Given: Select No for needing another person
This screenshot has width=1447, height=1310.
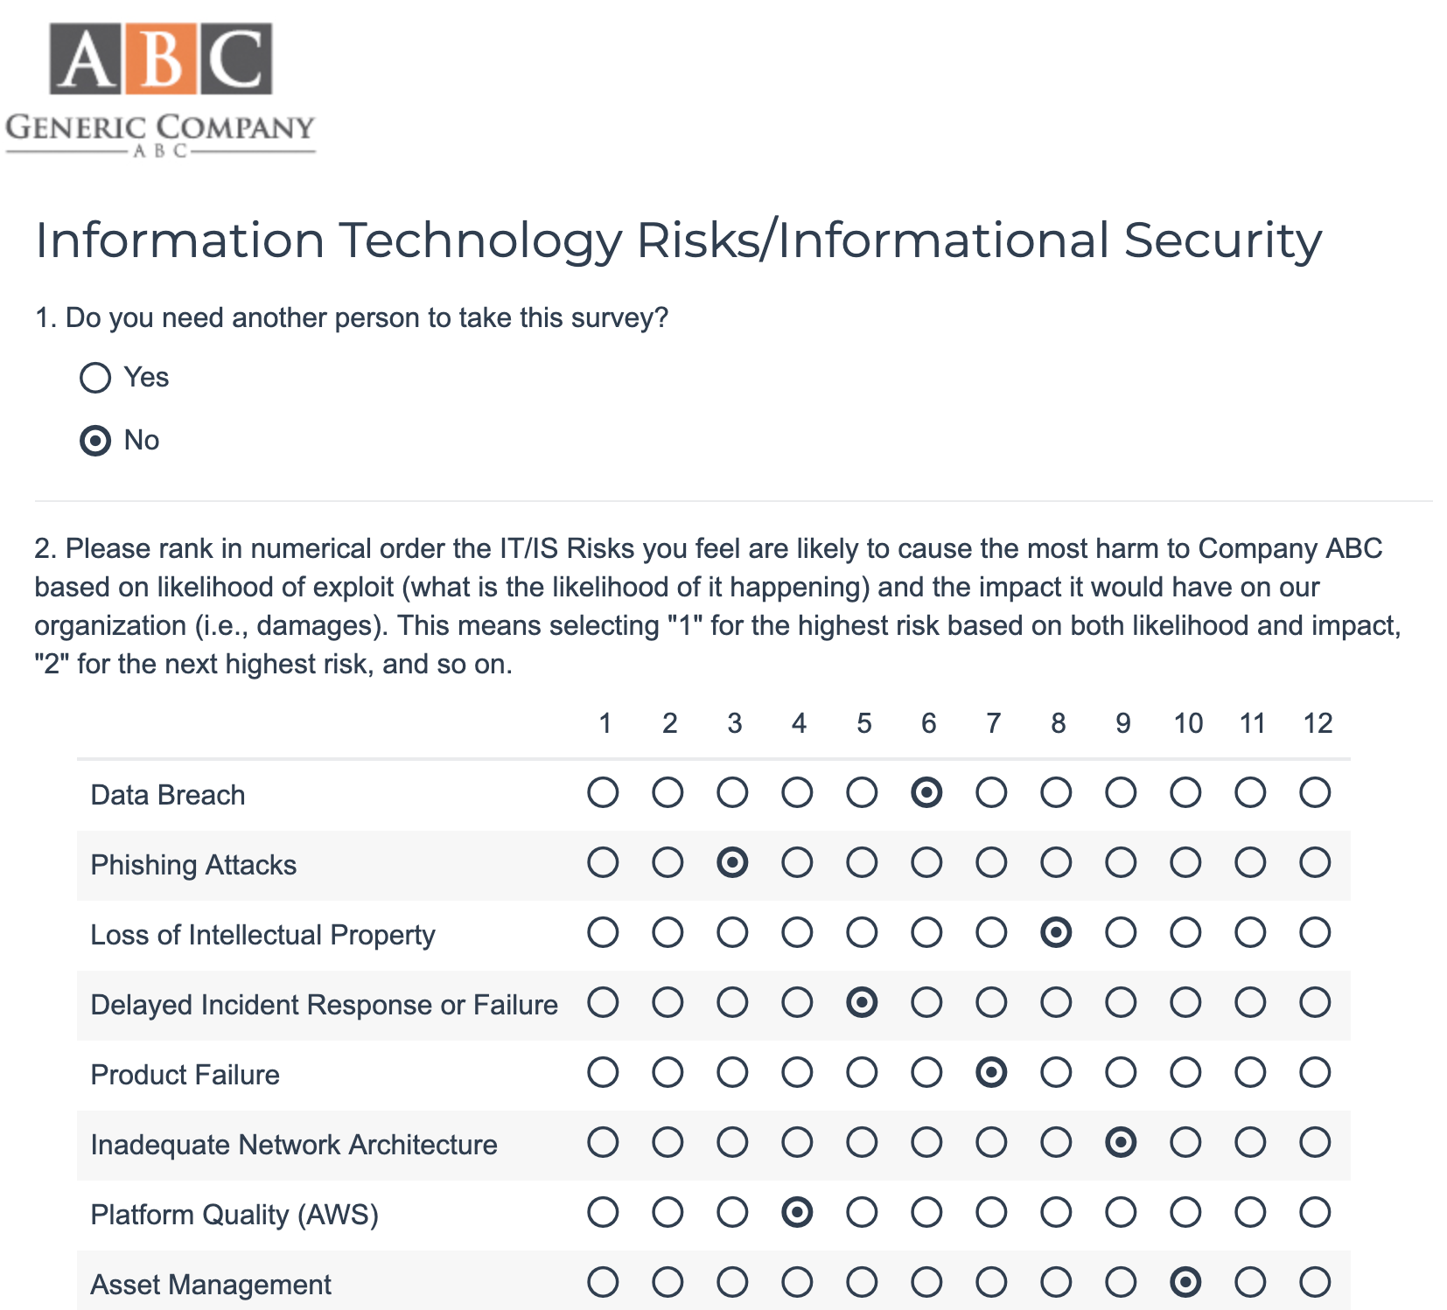Looking at the screenshot, I should (x=95, y=440).
